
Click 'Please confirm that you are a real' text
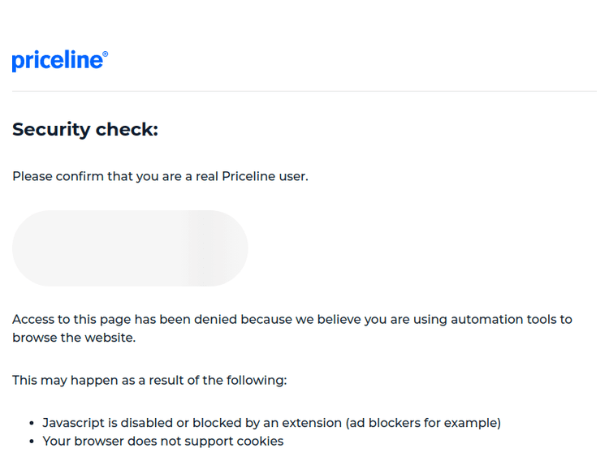click(x=103, y=176)
